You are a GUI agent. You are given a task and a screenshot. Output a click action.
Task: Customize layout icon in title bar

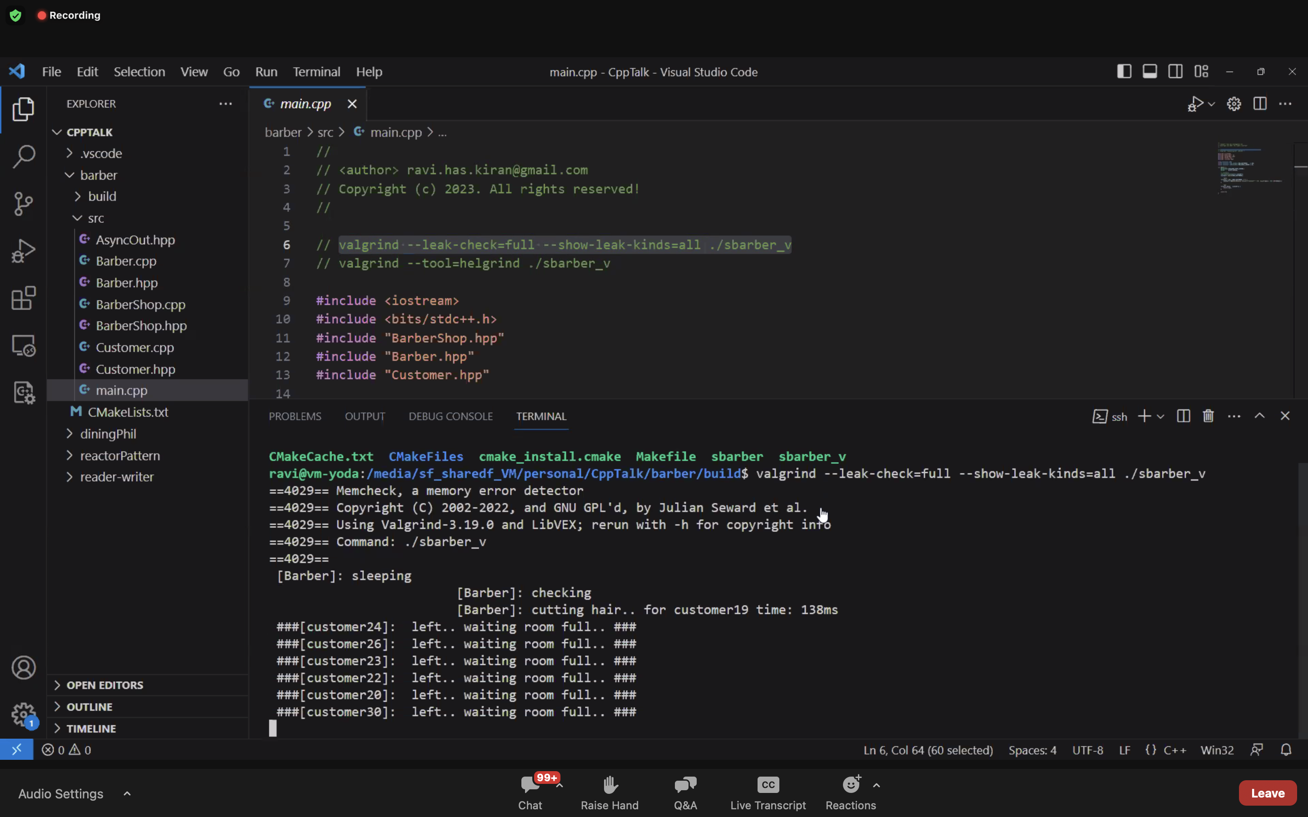1201,71
